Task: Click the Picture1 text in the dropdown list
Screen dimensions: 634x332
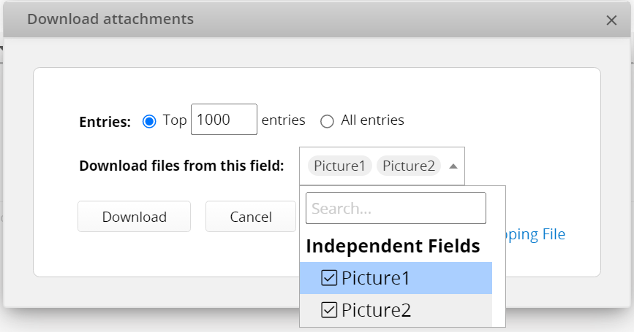Action: [376, 278]
